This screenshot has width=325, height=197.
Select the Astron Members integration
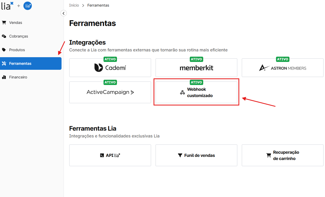282,68
